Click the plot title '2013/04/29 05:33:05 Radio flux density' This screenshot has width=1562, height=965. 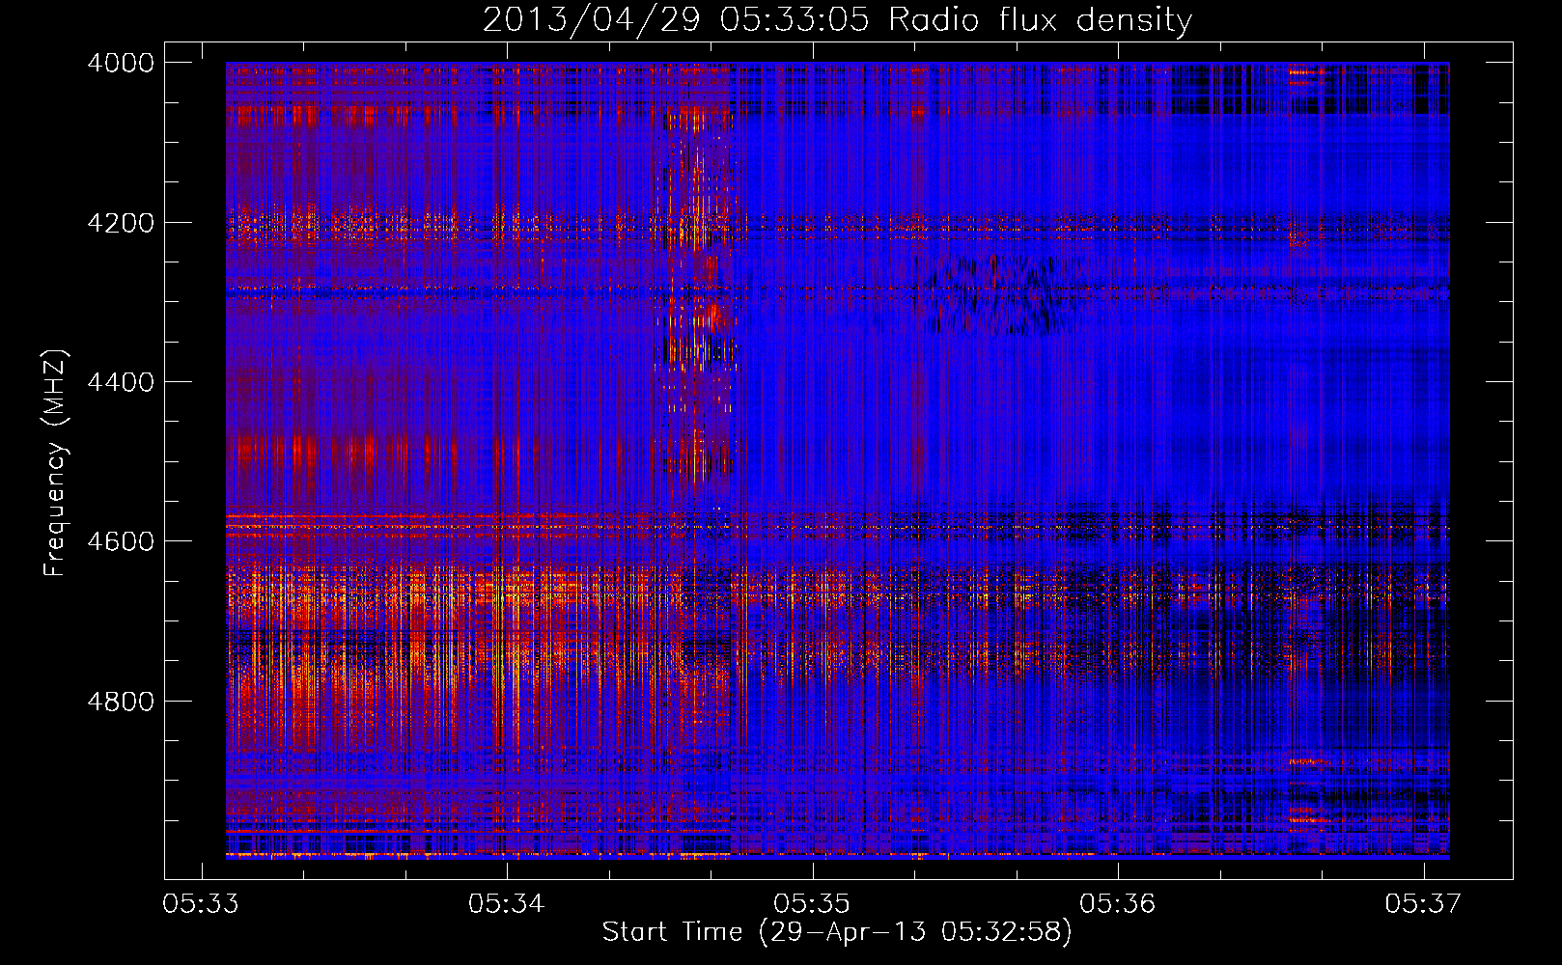(x=837, y=19)
